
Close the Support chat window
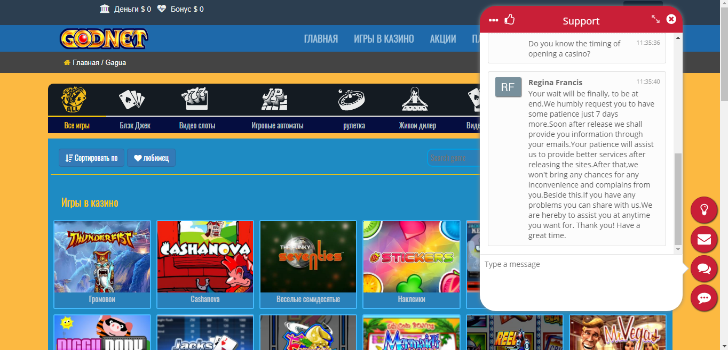pyautogui.click(x=671, y=19)
